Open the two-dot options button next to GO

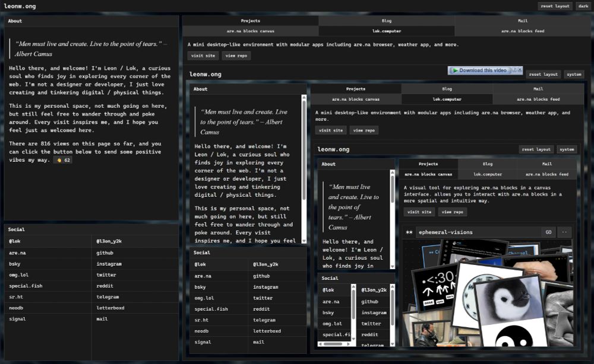tap(564, 232)
